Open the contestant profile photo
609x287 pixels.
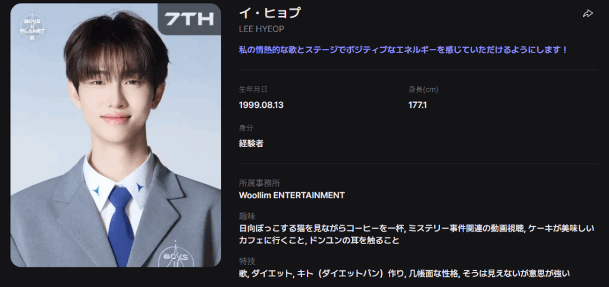click(116, 135)
